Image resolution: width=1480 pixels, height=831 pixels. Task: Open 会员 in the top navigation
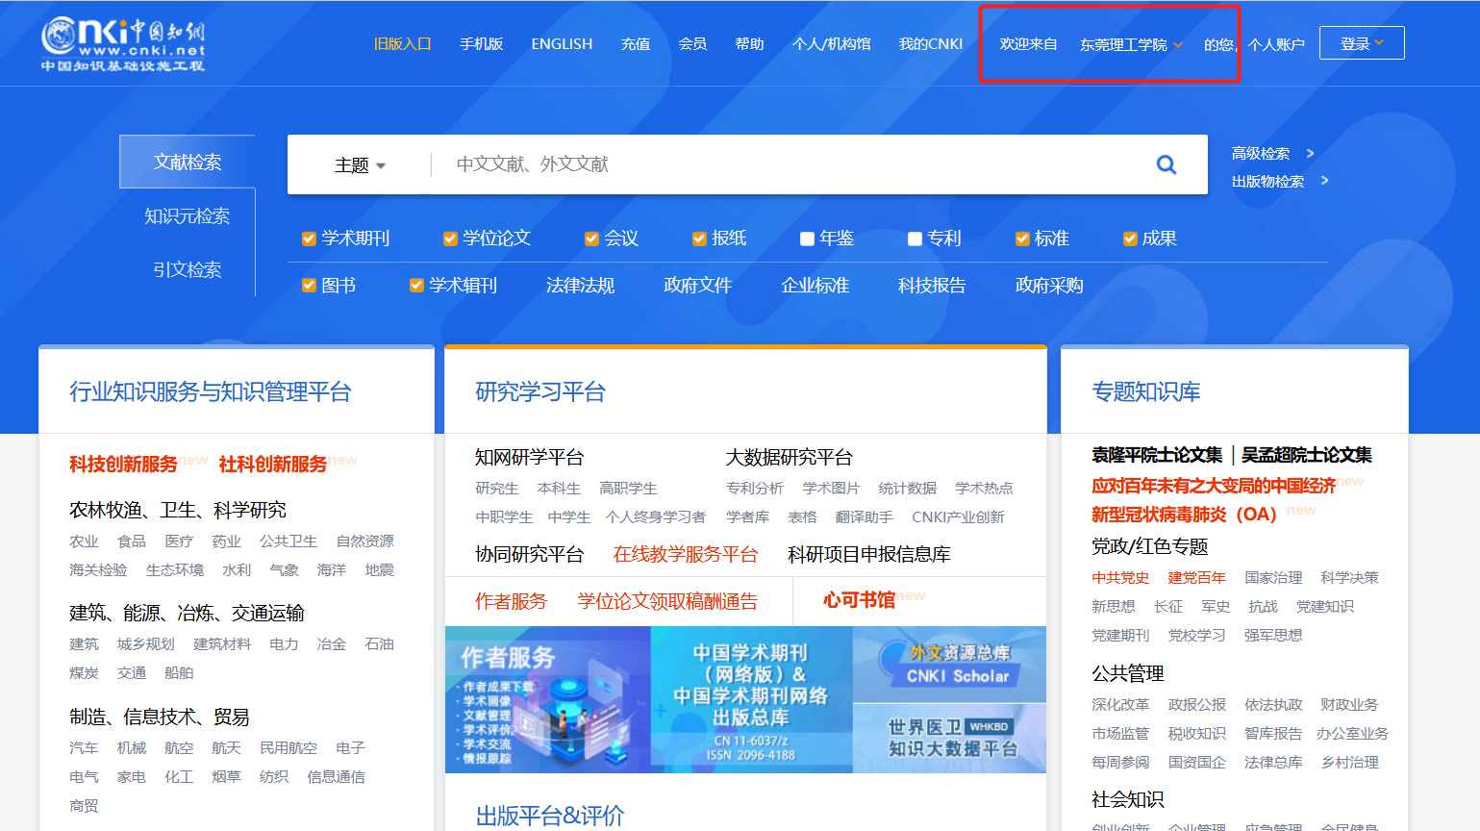click(x=692, y=44)
